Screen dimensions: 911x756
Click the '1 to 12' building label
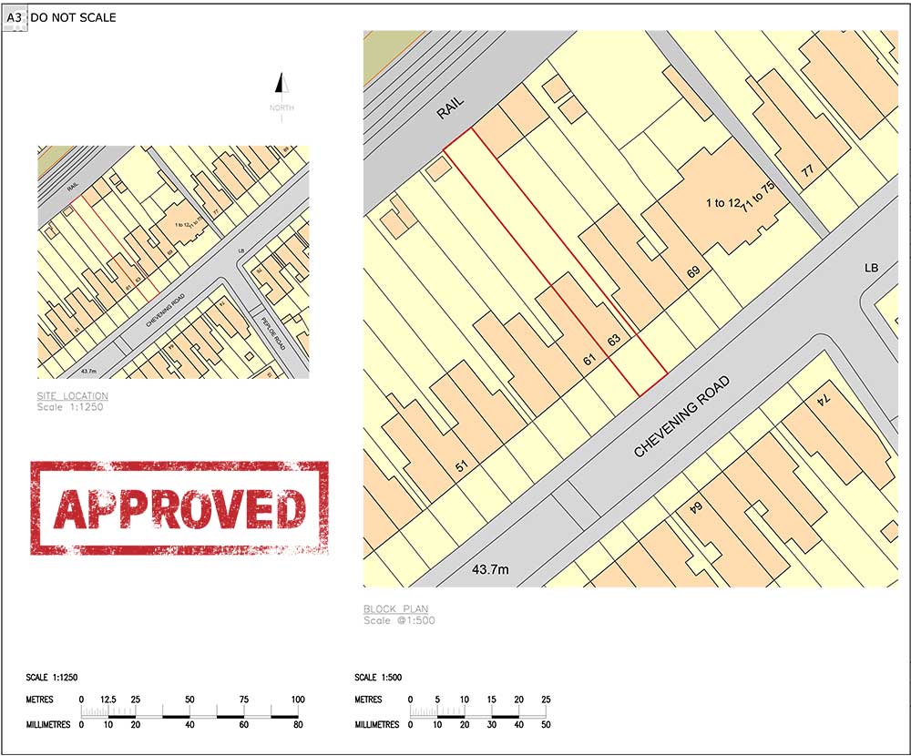[x=722, y=202]
